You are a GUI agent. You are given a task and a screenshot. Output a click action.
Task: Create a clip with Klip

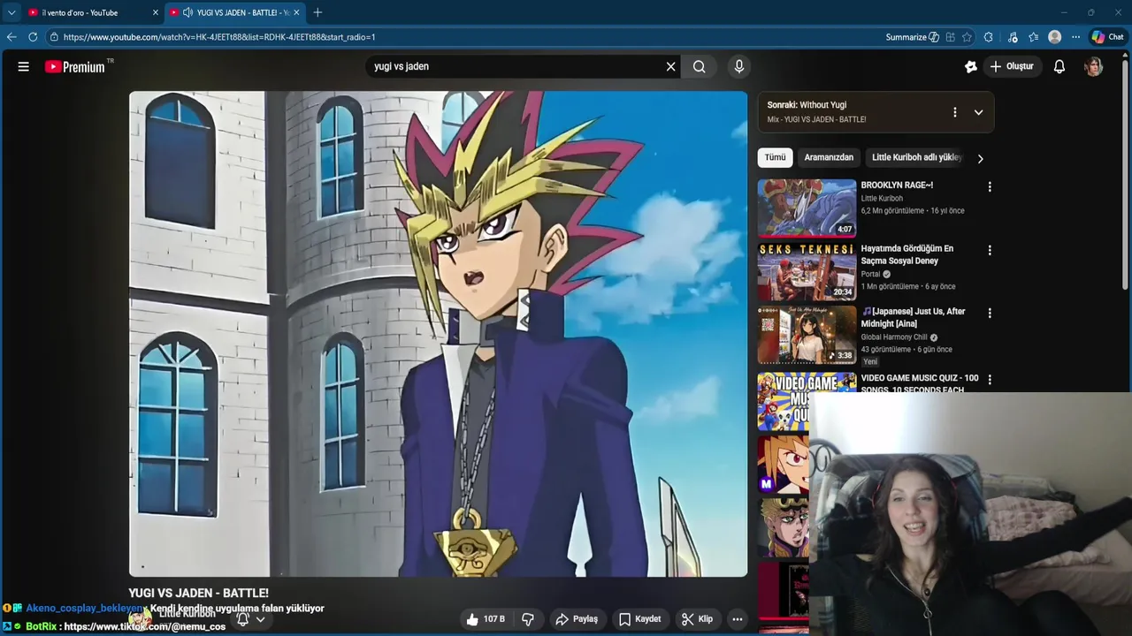(697, 619)
